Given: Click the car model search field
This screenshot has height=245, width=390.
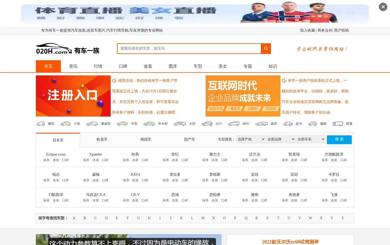Looking at the screenshot, I should point(189,49).
